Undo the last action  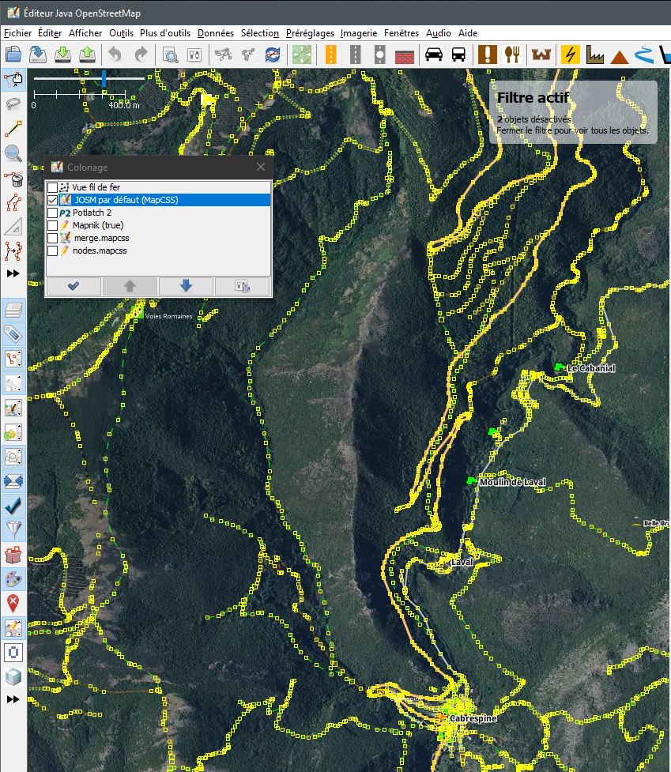point(115,55)
